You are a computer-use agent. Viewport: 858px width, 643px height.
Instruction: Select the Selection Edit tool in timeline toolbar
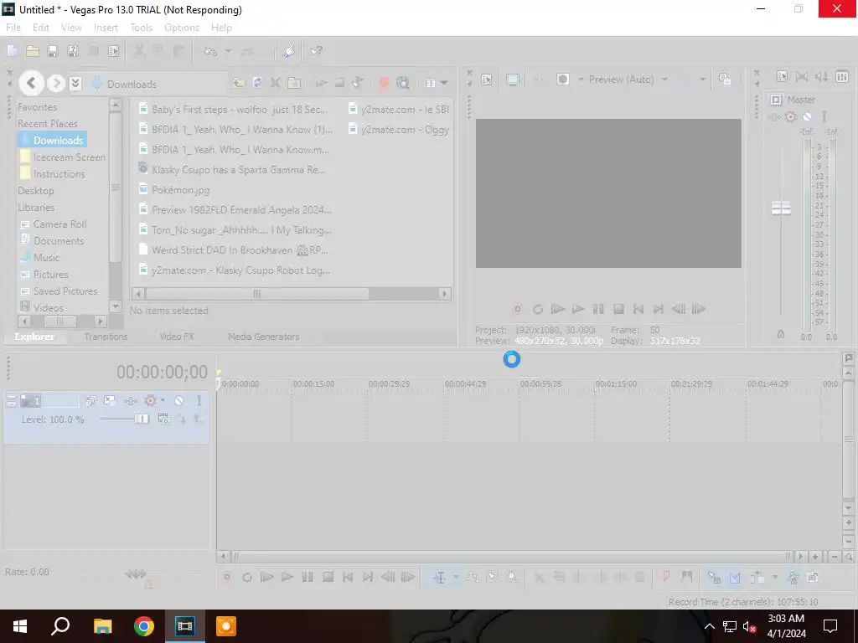pos(492,578)
